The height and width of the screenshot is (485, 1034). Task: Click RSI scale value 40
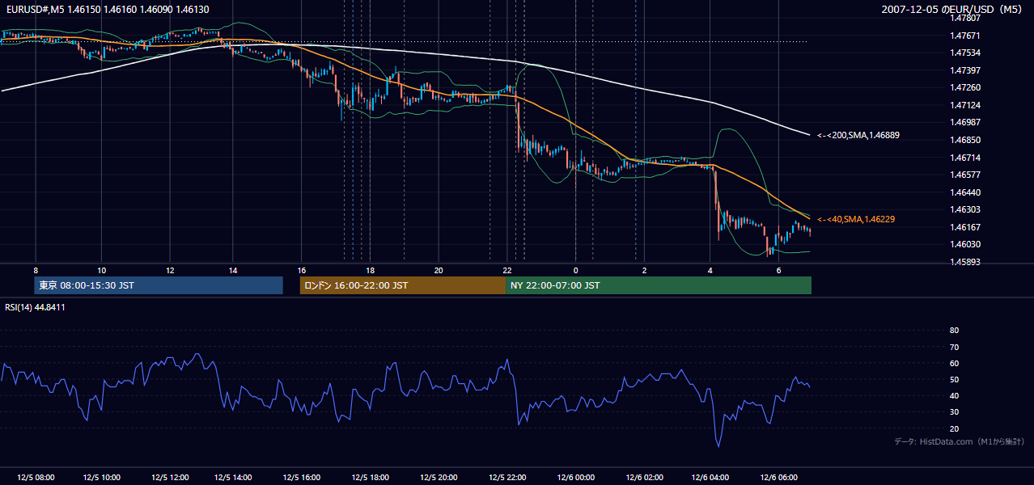954,396
